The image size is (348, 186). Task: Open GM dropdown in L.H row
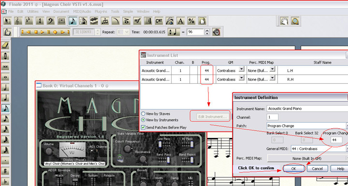pos(242,69)
